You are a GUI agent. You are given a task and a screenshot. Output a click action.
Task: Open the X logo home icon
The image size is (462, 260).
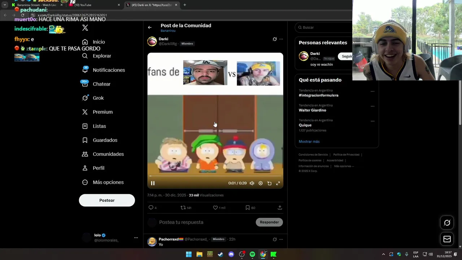coord(85,28)
